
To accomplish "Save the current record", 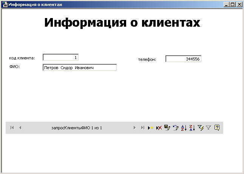I will [x=167, y=128].
